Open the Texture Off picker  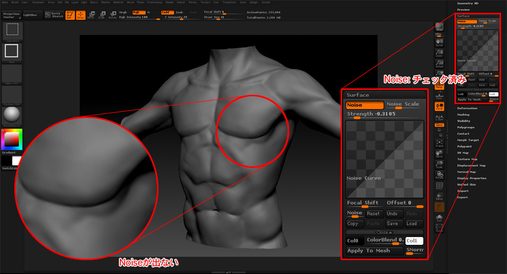tap(12, 96)
